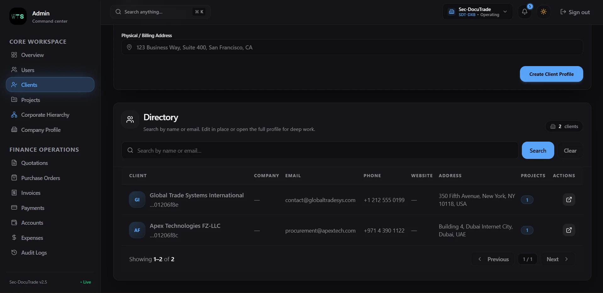The height and width of the screenshot is (293, 603).
Task: Focus the Search by name or email field
Action: click(x=320, y=150)
